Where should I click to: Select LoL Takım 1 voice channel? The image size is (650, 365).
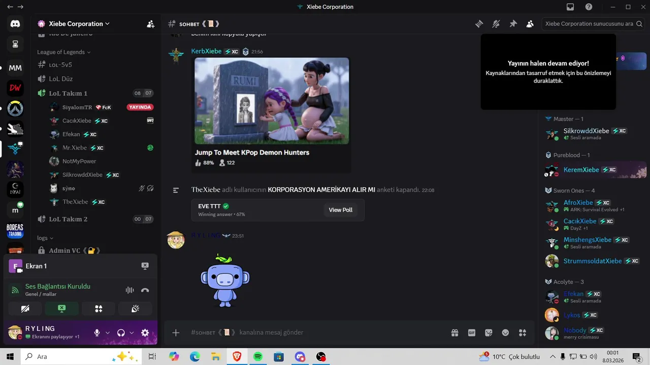pyautogui.click(x=95, y=93)
